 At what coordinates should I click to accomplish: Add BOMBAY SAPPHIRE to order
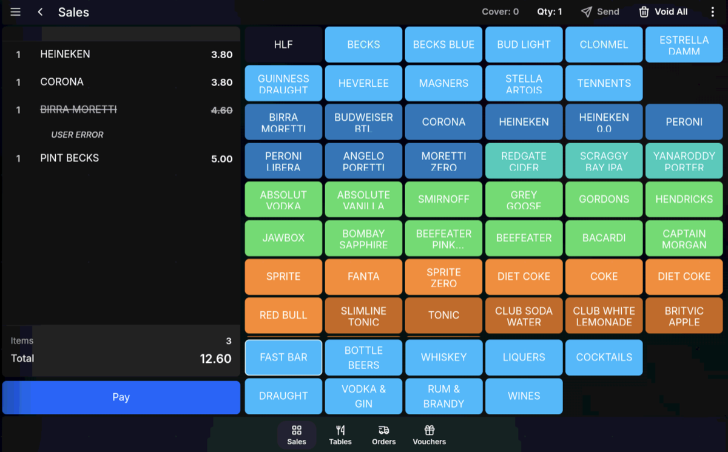pos(363,238)
